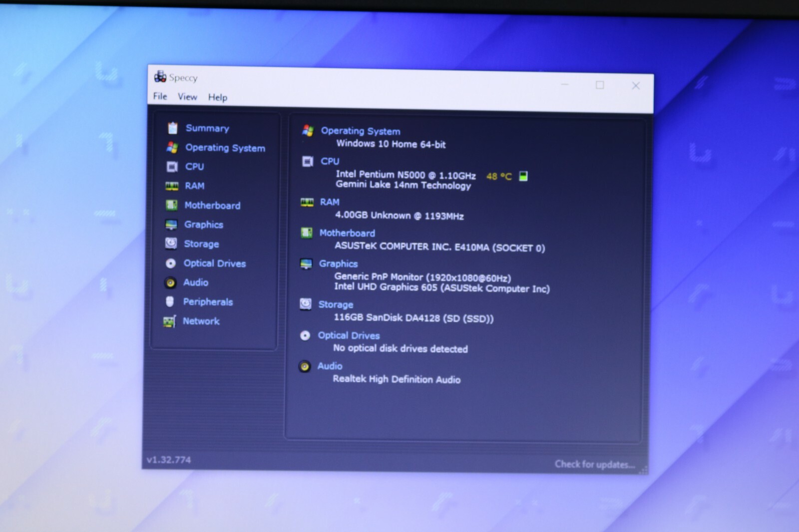Open the Help menu
799x532 pixels.
[218, 97]
